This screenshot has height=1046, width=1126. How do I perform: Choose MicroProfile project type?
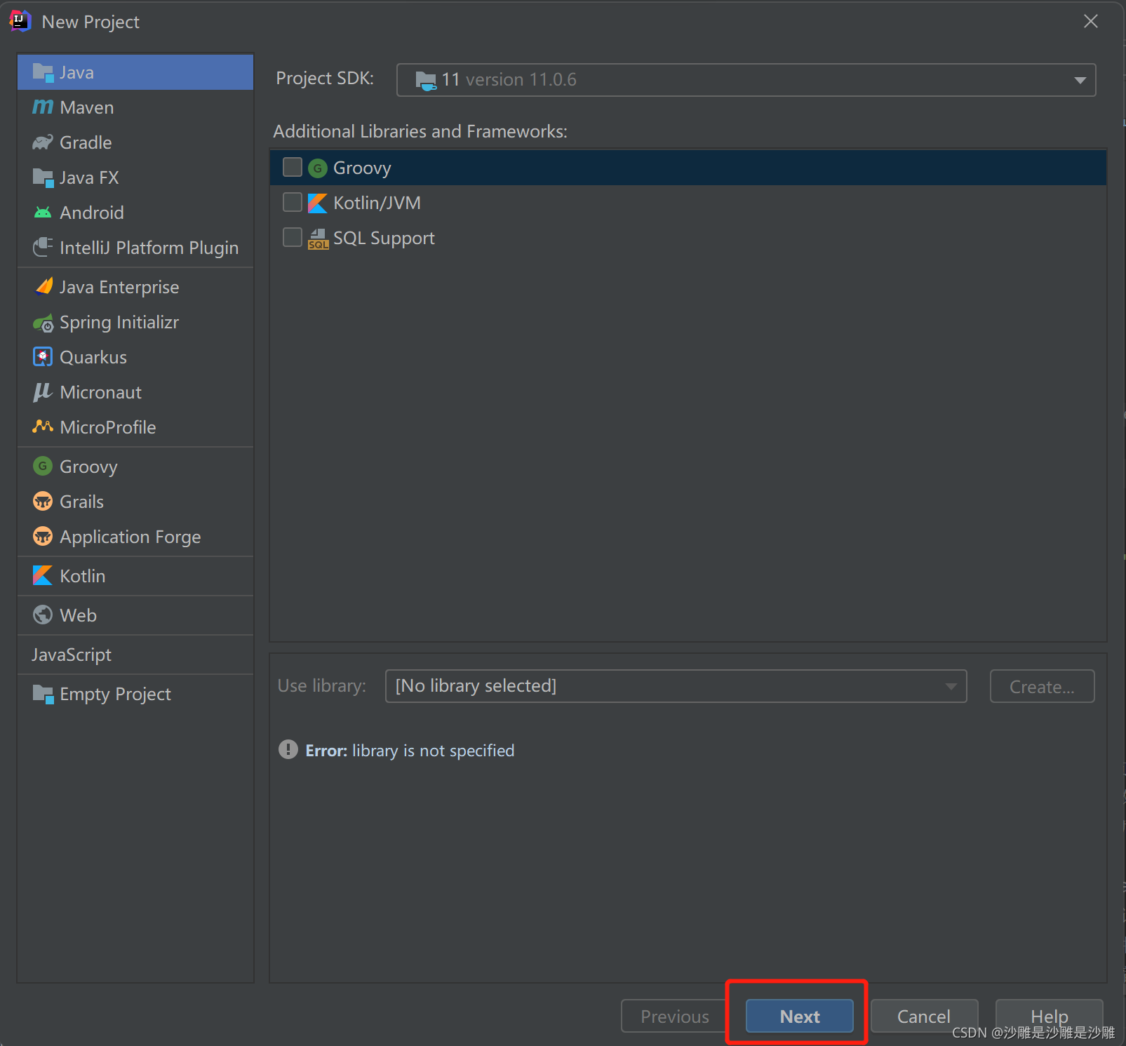point(135,427)
